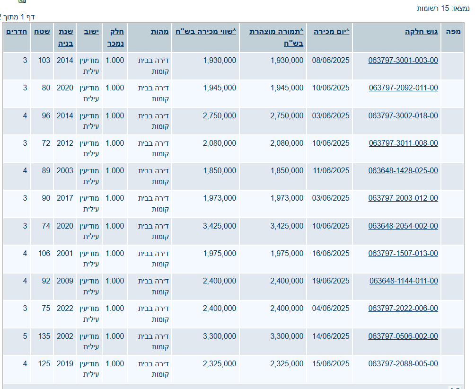The height and width of the screenshot is (389, 475).
Task: Open parcel link 063648-1144-011-00
Action: click(x=404, y=281)
